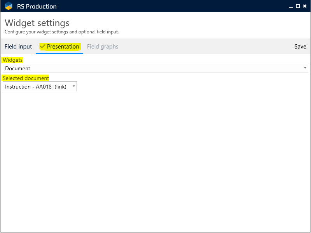The image size is (311, 233).
Task: Click the blank tab bar space before Save
Action: coord(206,47)
